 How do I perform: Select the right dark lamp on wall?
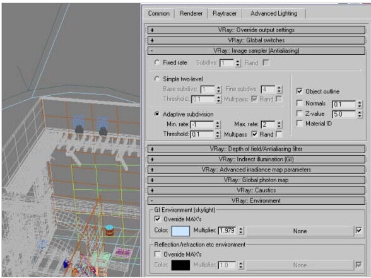point(103,131)
